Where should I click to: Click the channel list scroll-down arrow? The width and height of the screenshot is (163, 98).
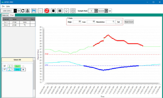(34, 96)
